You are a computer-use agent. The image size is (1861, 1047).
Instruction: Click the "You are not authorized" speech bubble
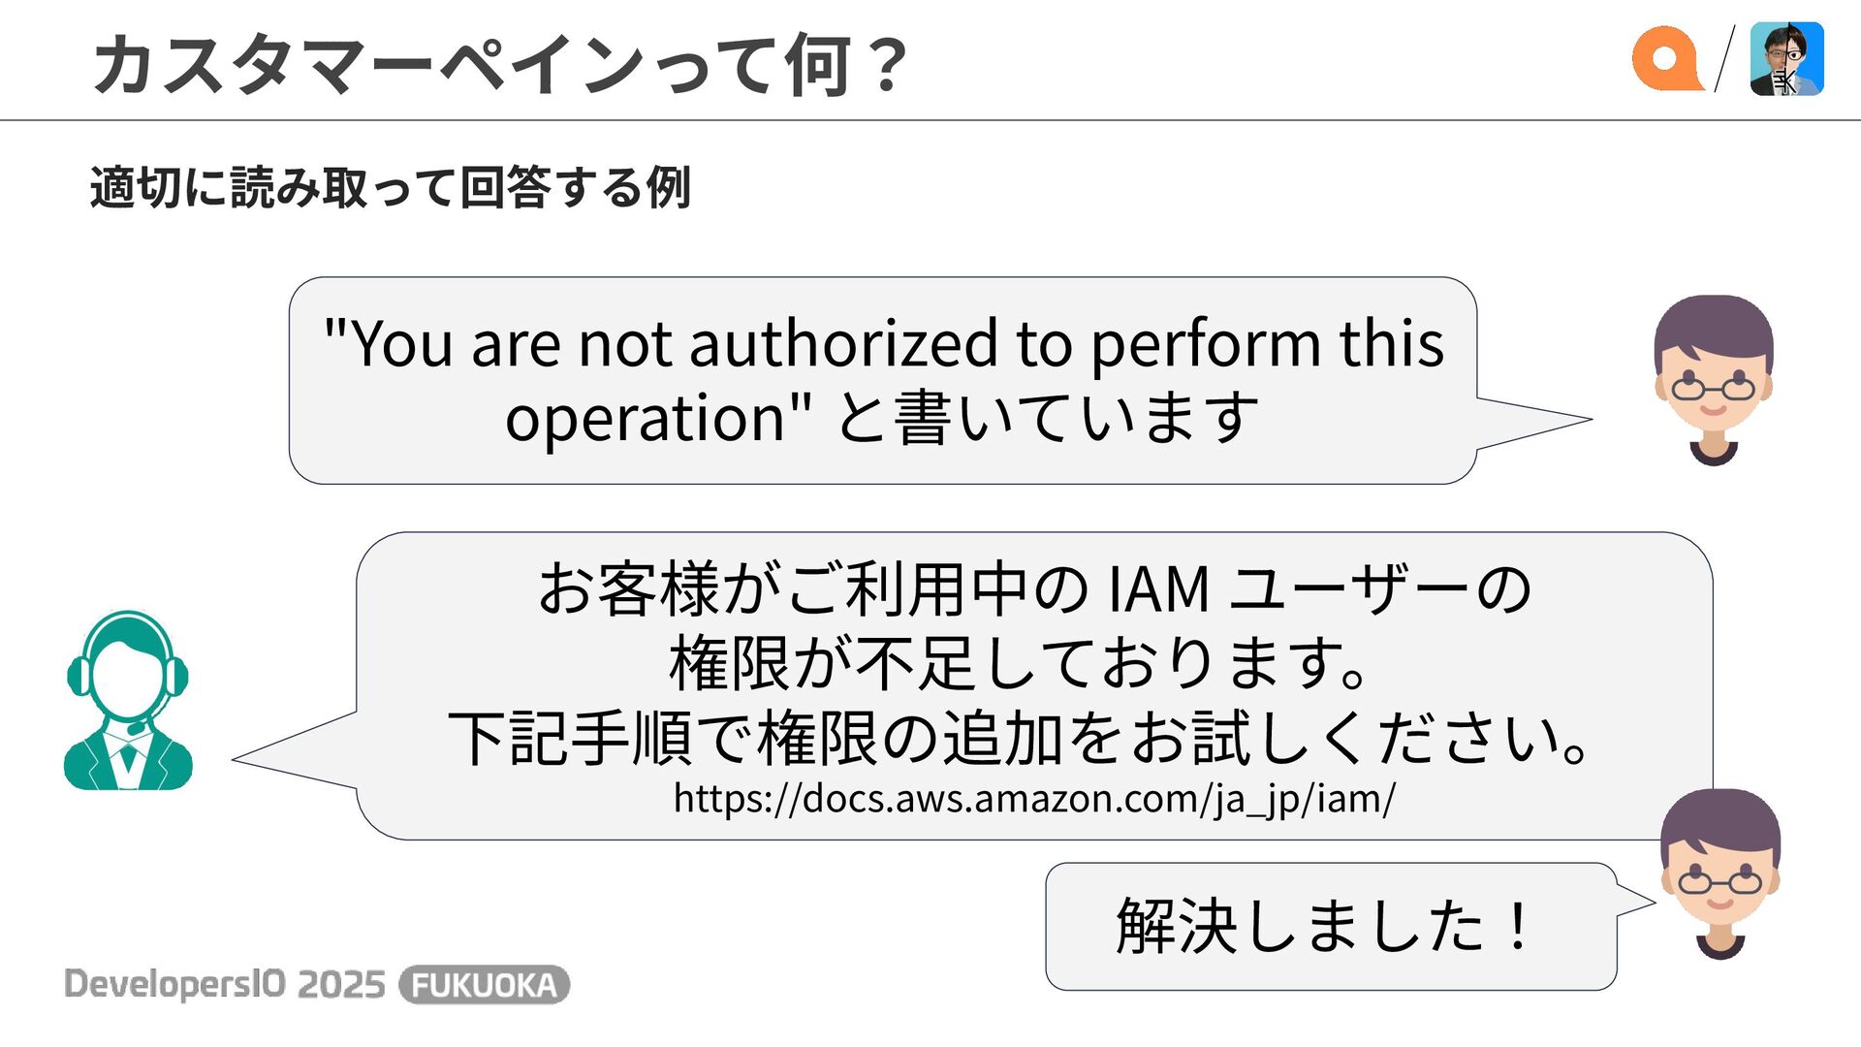pos(882,380)
